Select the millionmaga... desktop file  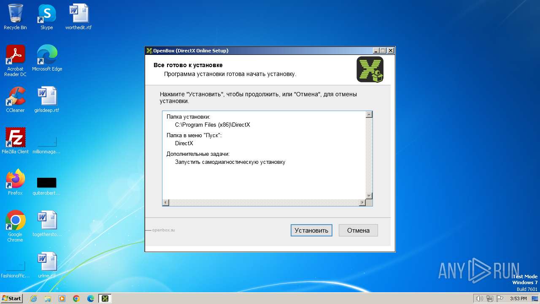point(47,144)
